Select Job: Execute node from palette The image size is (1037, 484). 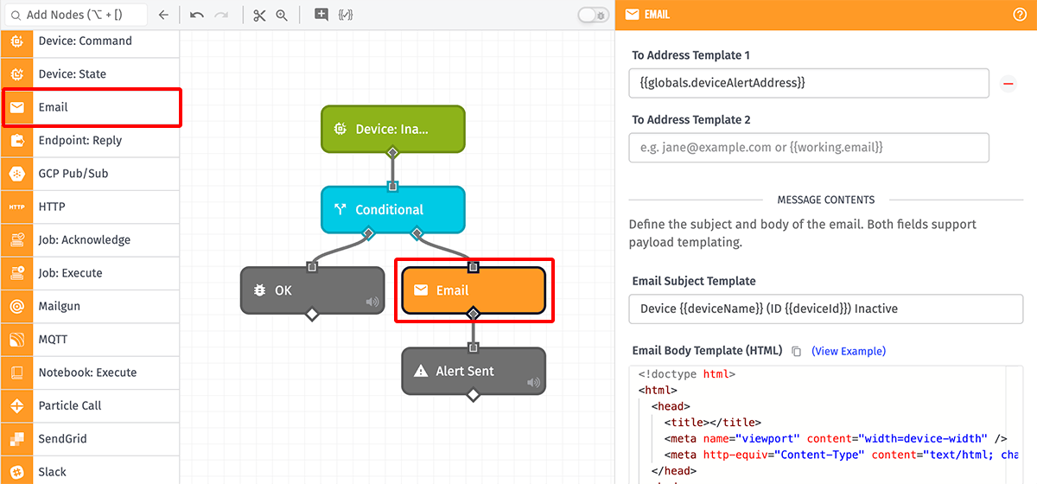click(90, 273)
